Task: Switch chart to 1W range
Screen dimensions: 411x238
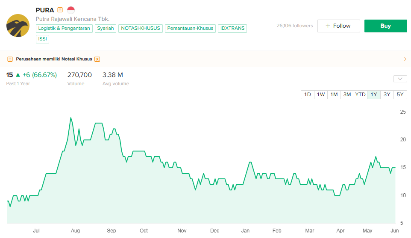Action: (320, 95)
